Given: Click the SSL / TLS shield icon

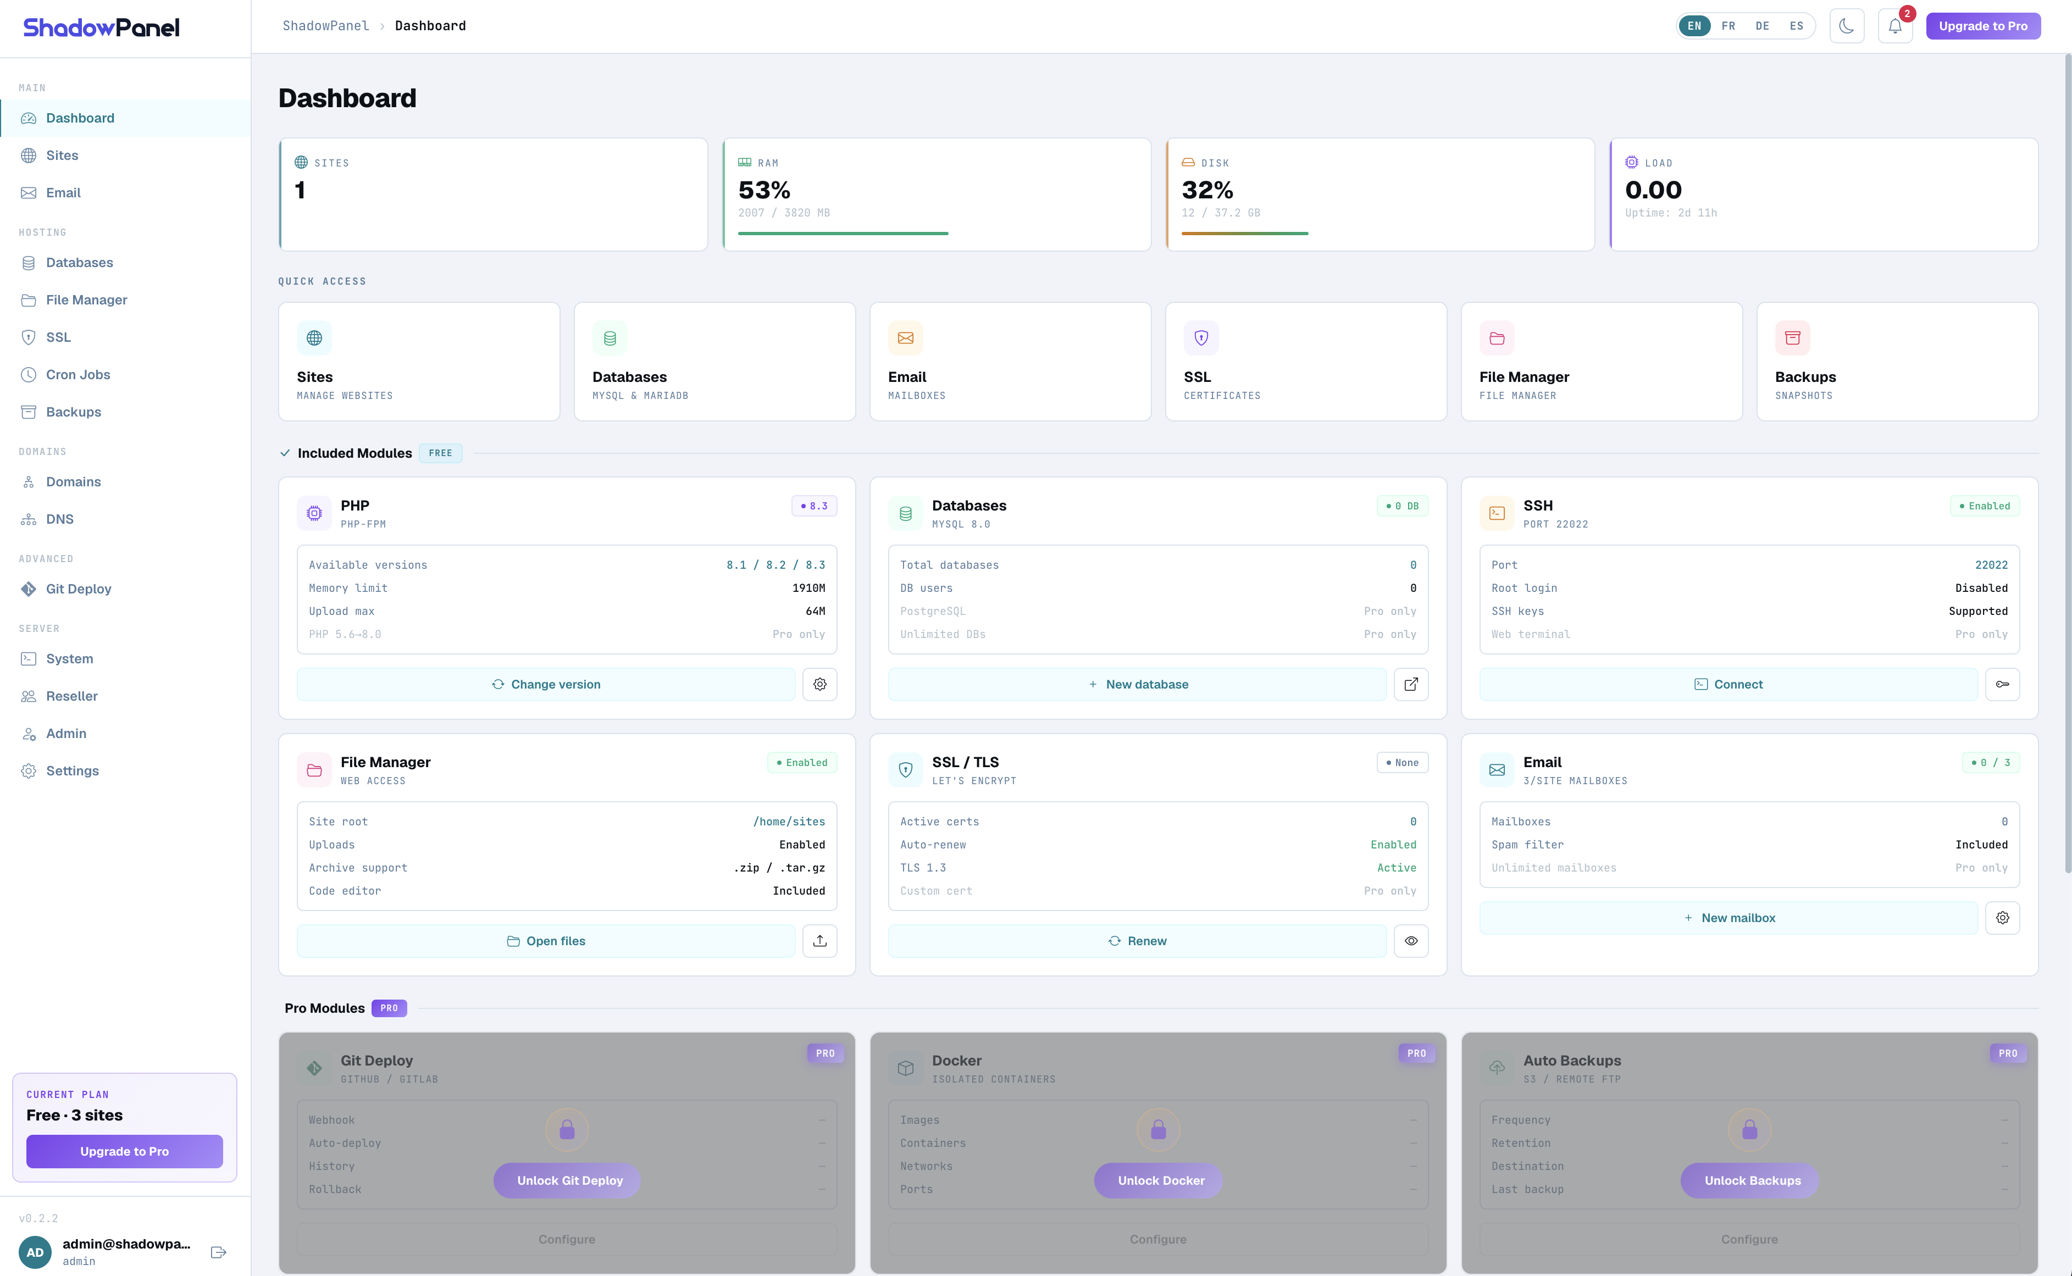Looking at the screenshot, I should coord(906,770).
